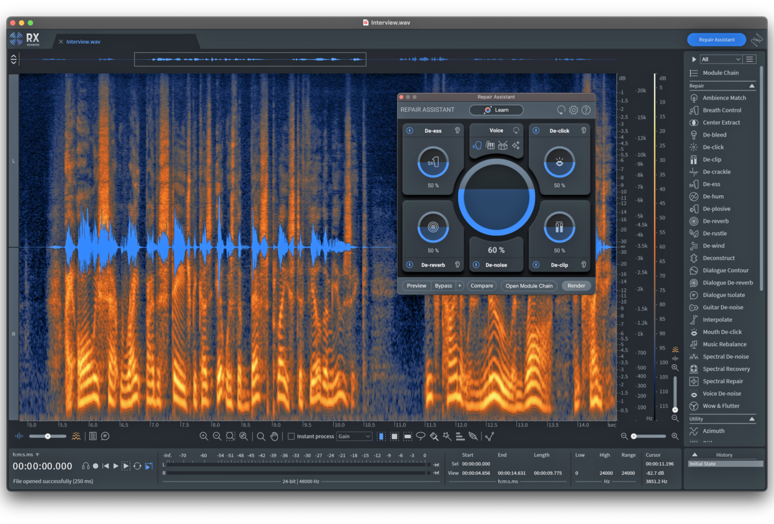The image size is (774, 524).
Task: Click zoom out time icon in toolbar
Action: [217, 437]
